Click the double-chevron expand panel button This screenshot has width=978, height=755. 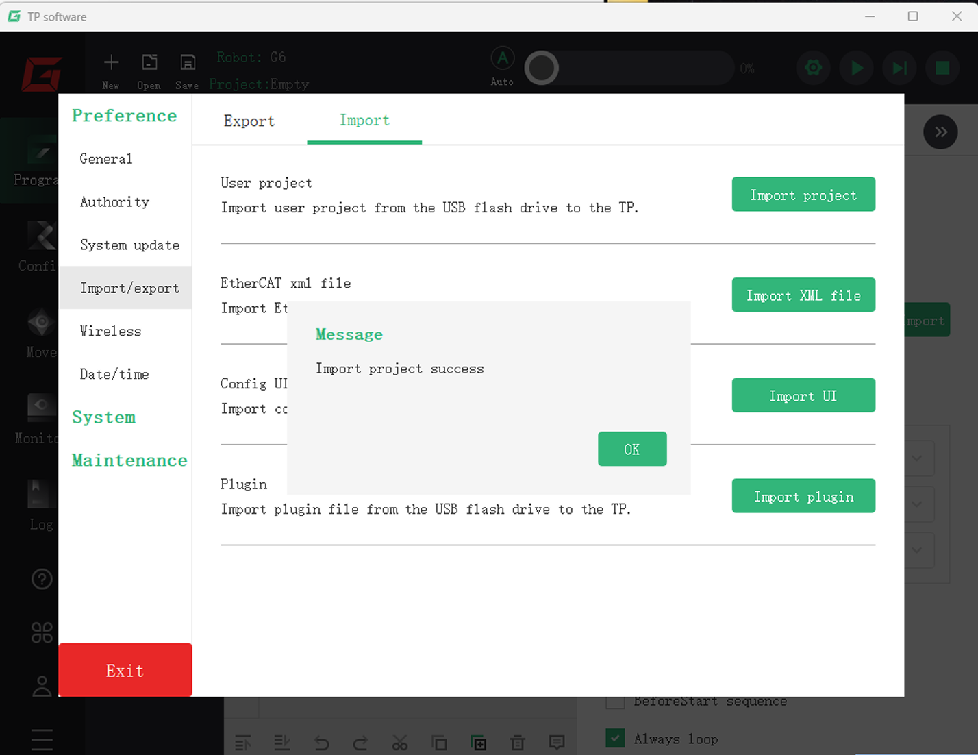(940, 132)
